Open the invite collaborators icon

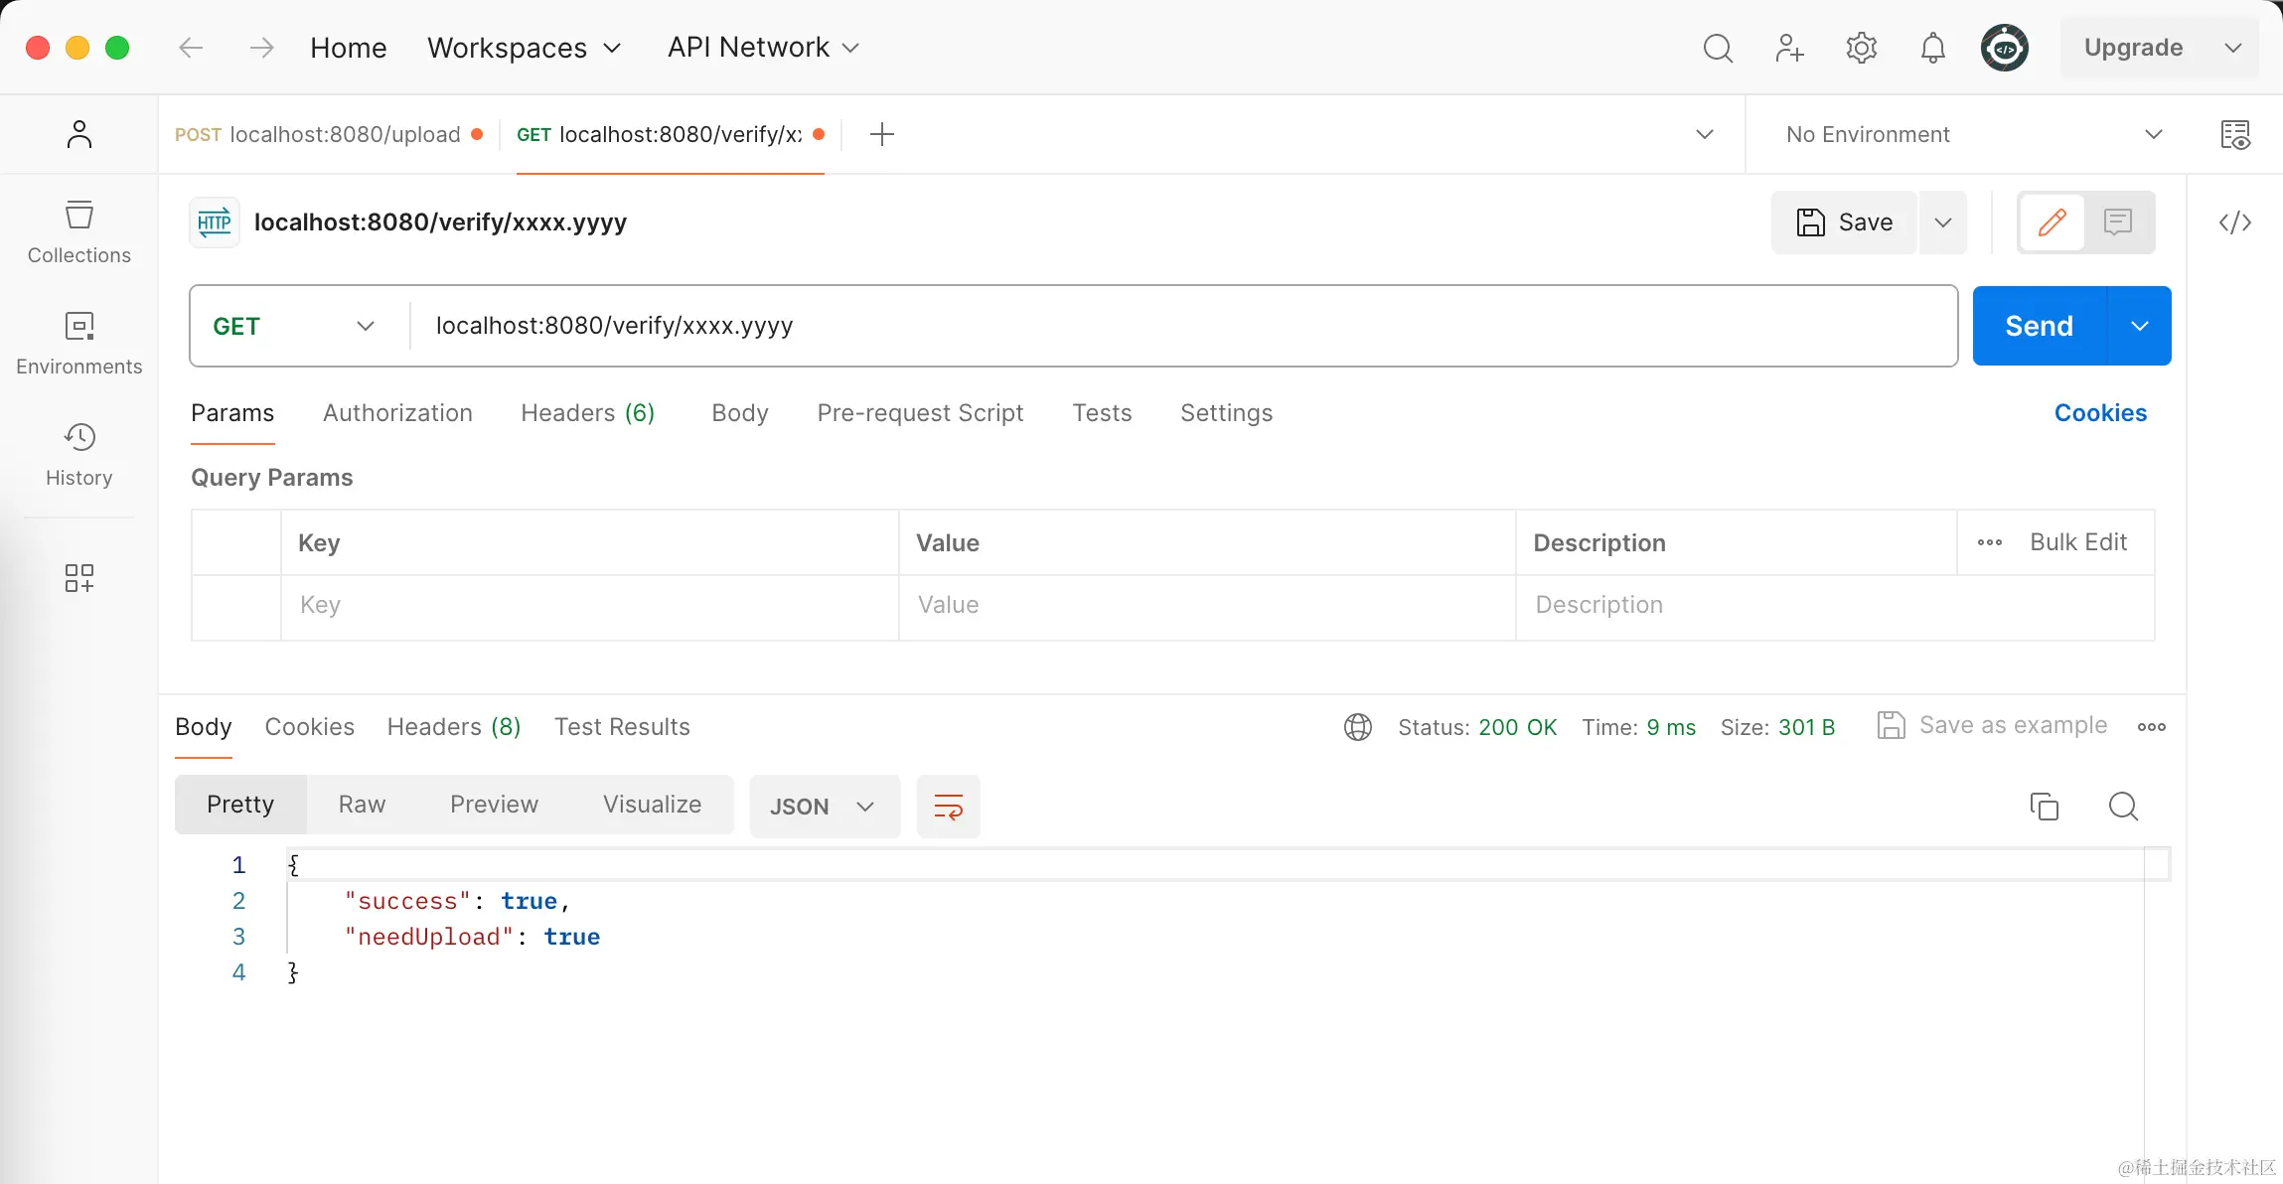click(1789, 48)
